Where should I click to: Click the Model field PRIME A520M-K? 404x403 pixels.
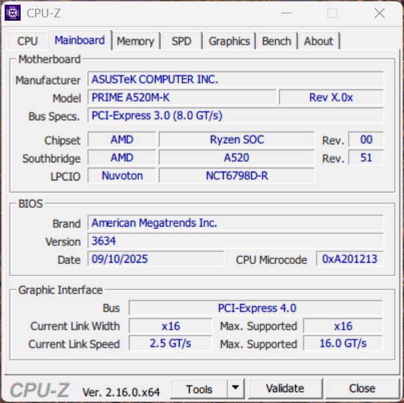182,98
